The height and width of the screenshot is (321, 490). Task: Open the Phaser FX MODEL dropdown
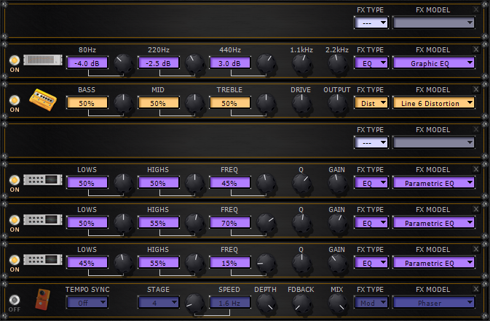(x=433, y=302)
